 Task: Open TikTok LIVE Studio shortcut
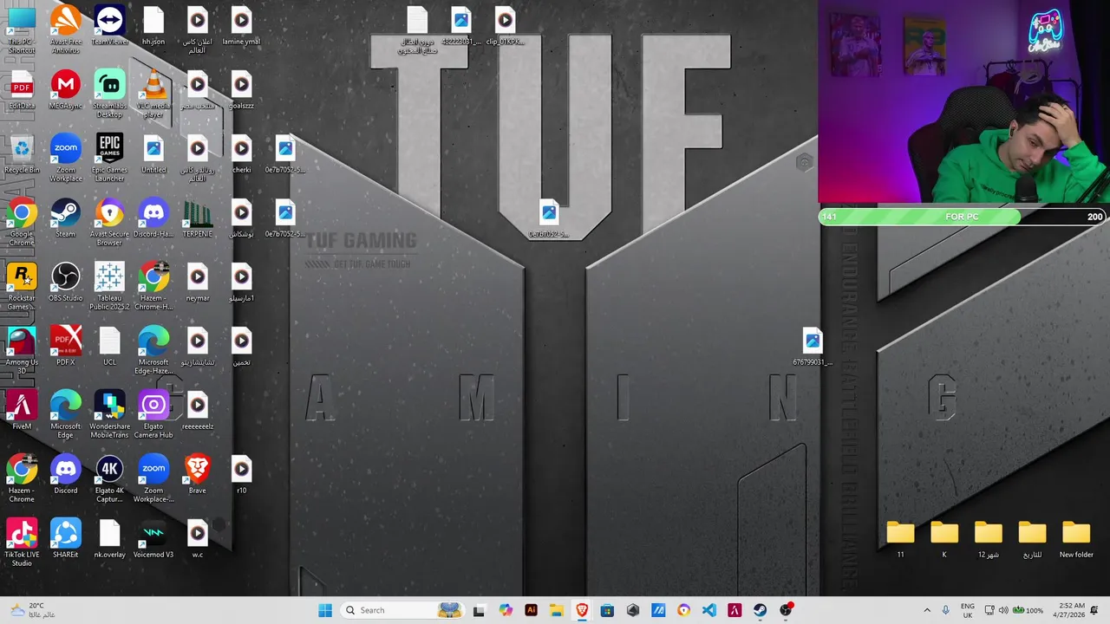point(22,543)
